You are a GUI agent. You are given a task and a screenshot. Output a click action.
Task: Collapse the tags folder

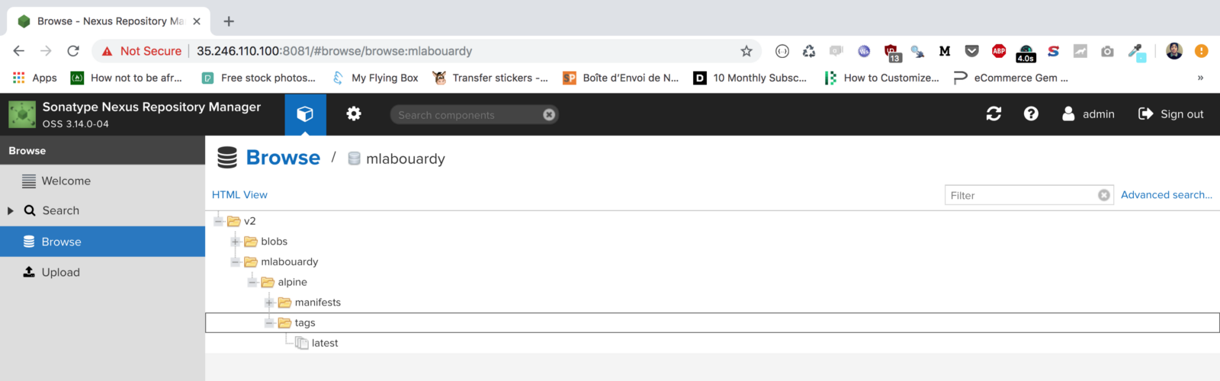(x=269, y=323)
